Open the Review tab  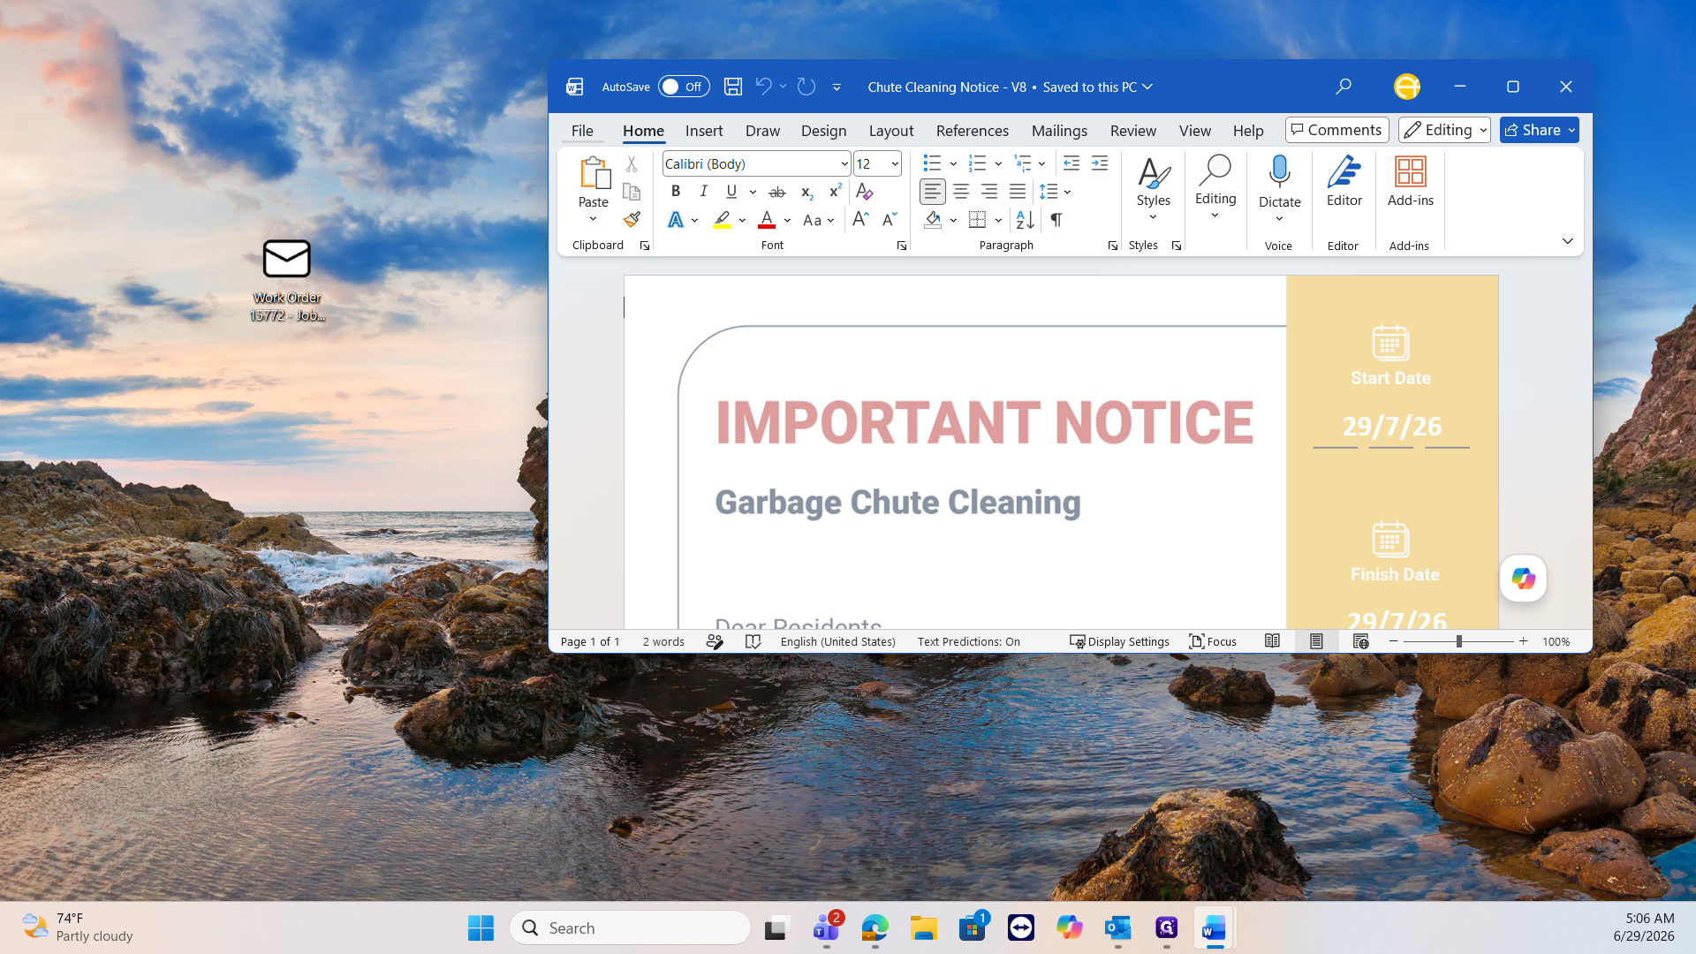pos(1132,131)
